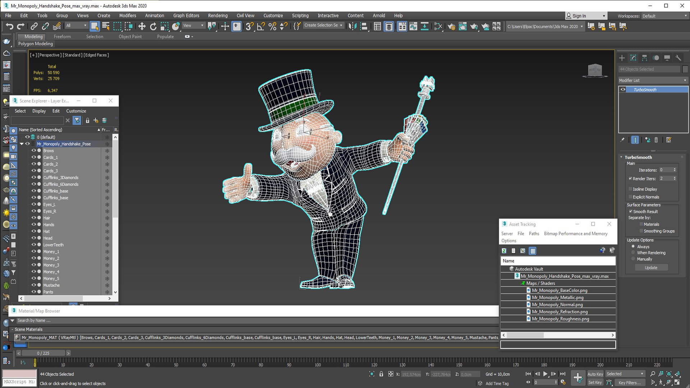The height and width of the screenshot is (388, 690).
Task: Open the Curve Editor from toolbar
Action: (413, 26)
